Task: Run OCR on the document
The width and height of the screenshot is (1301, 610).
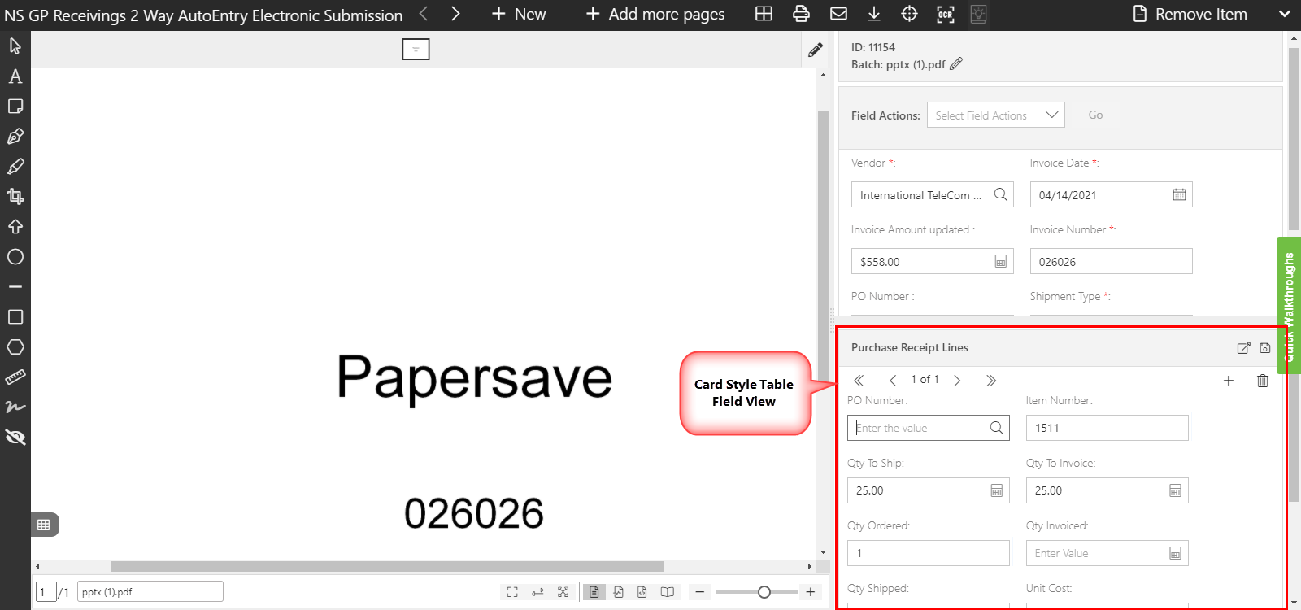Action: click(945, 14)
